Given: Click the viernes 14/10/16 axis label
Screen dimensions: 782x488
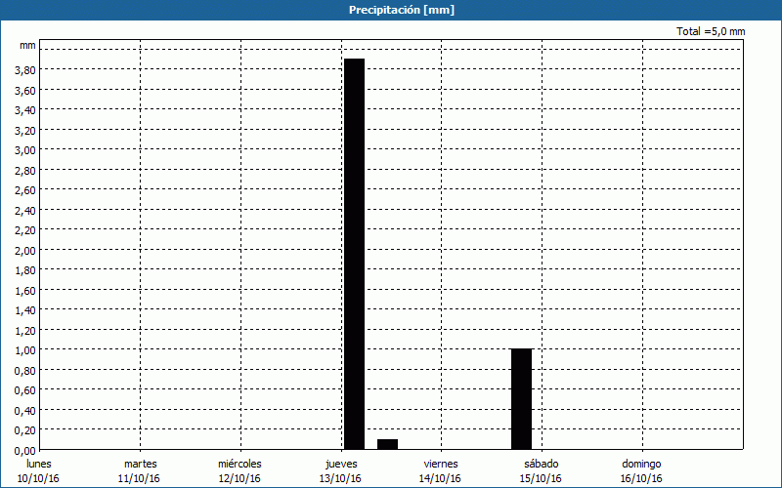Looking at the screenshot, I should (441, 471).
